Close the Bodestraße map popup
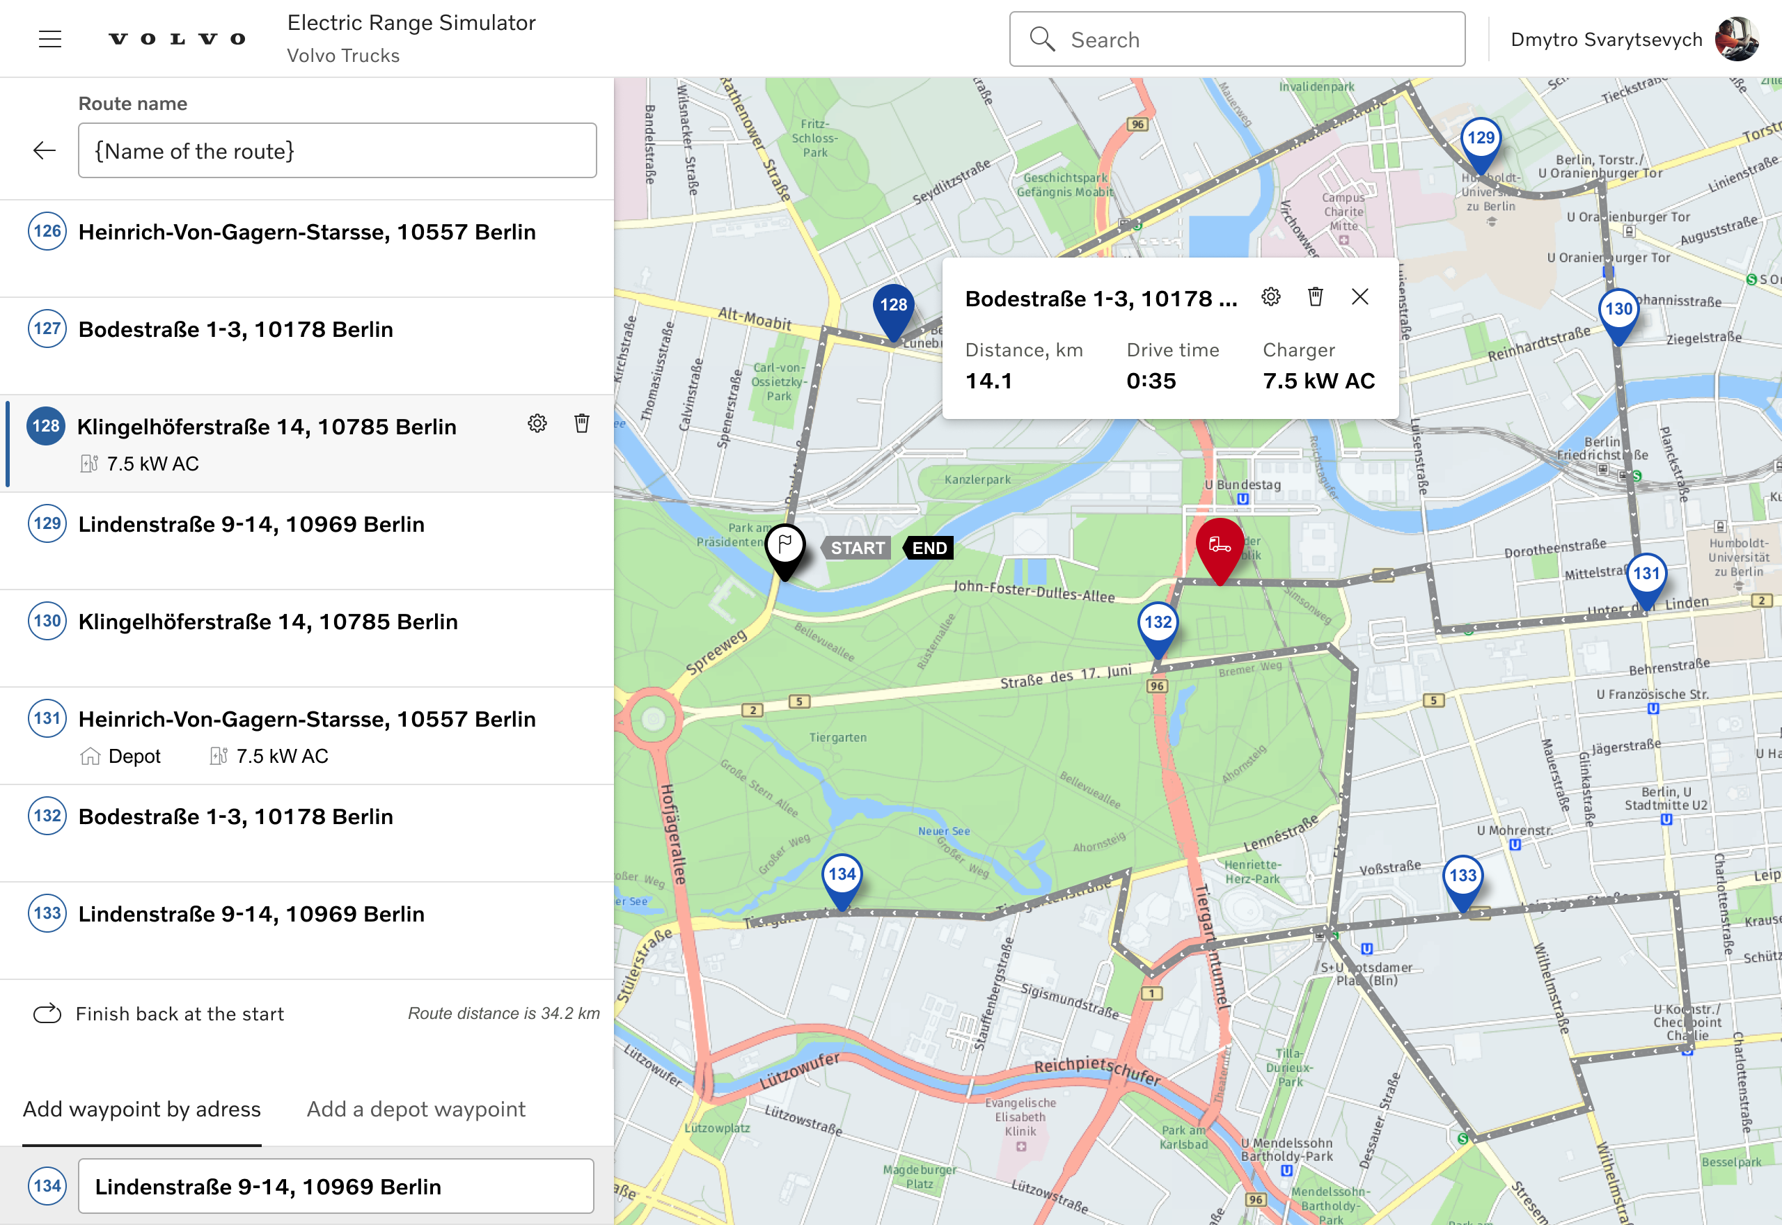Image resolution: width=1782 pixels, height=1225 pixels. pos(1360,297)
